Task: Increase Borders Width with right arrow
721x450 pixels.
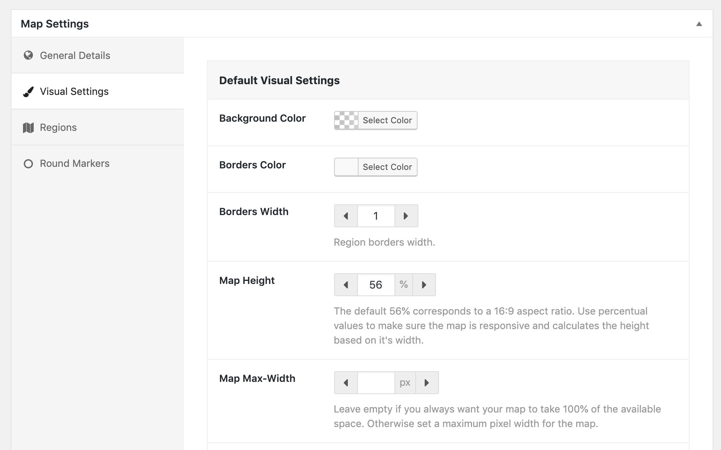Action: point(406,216)
